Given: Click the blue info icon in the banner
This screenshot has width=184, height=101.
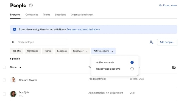Looking at the screenshot, I should point(15,29).
